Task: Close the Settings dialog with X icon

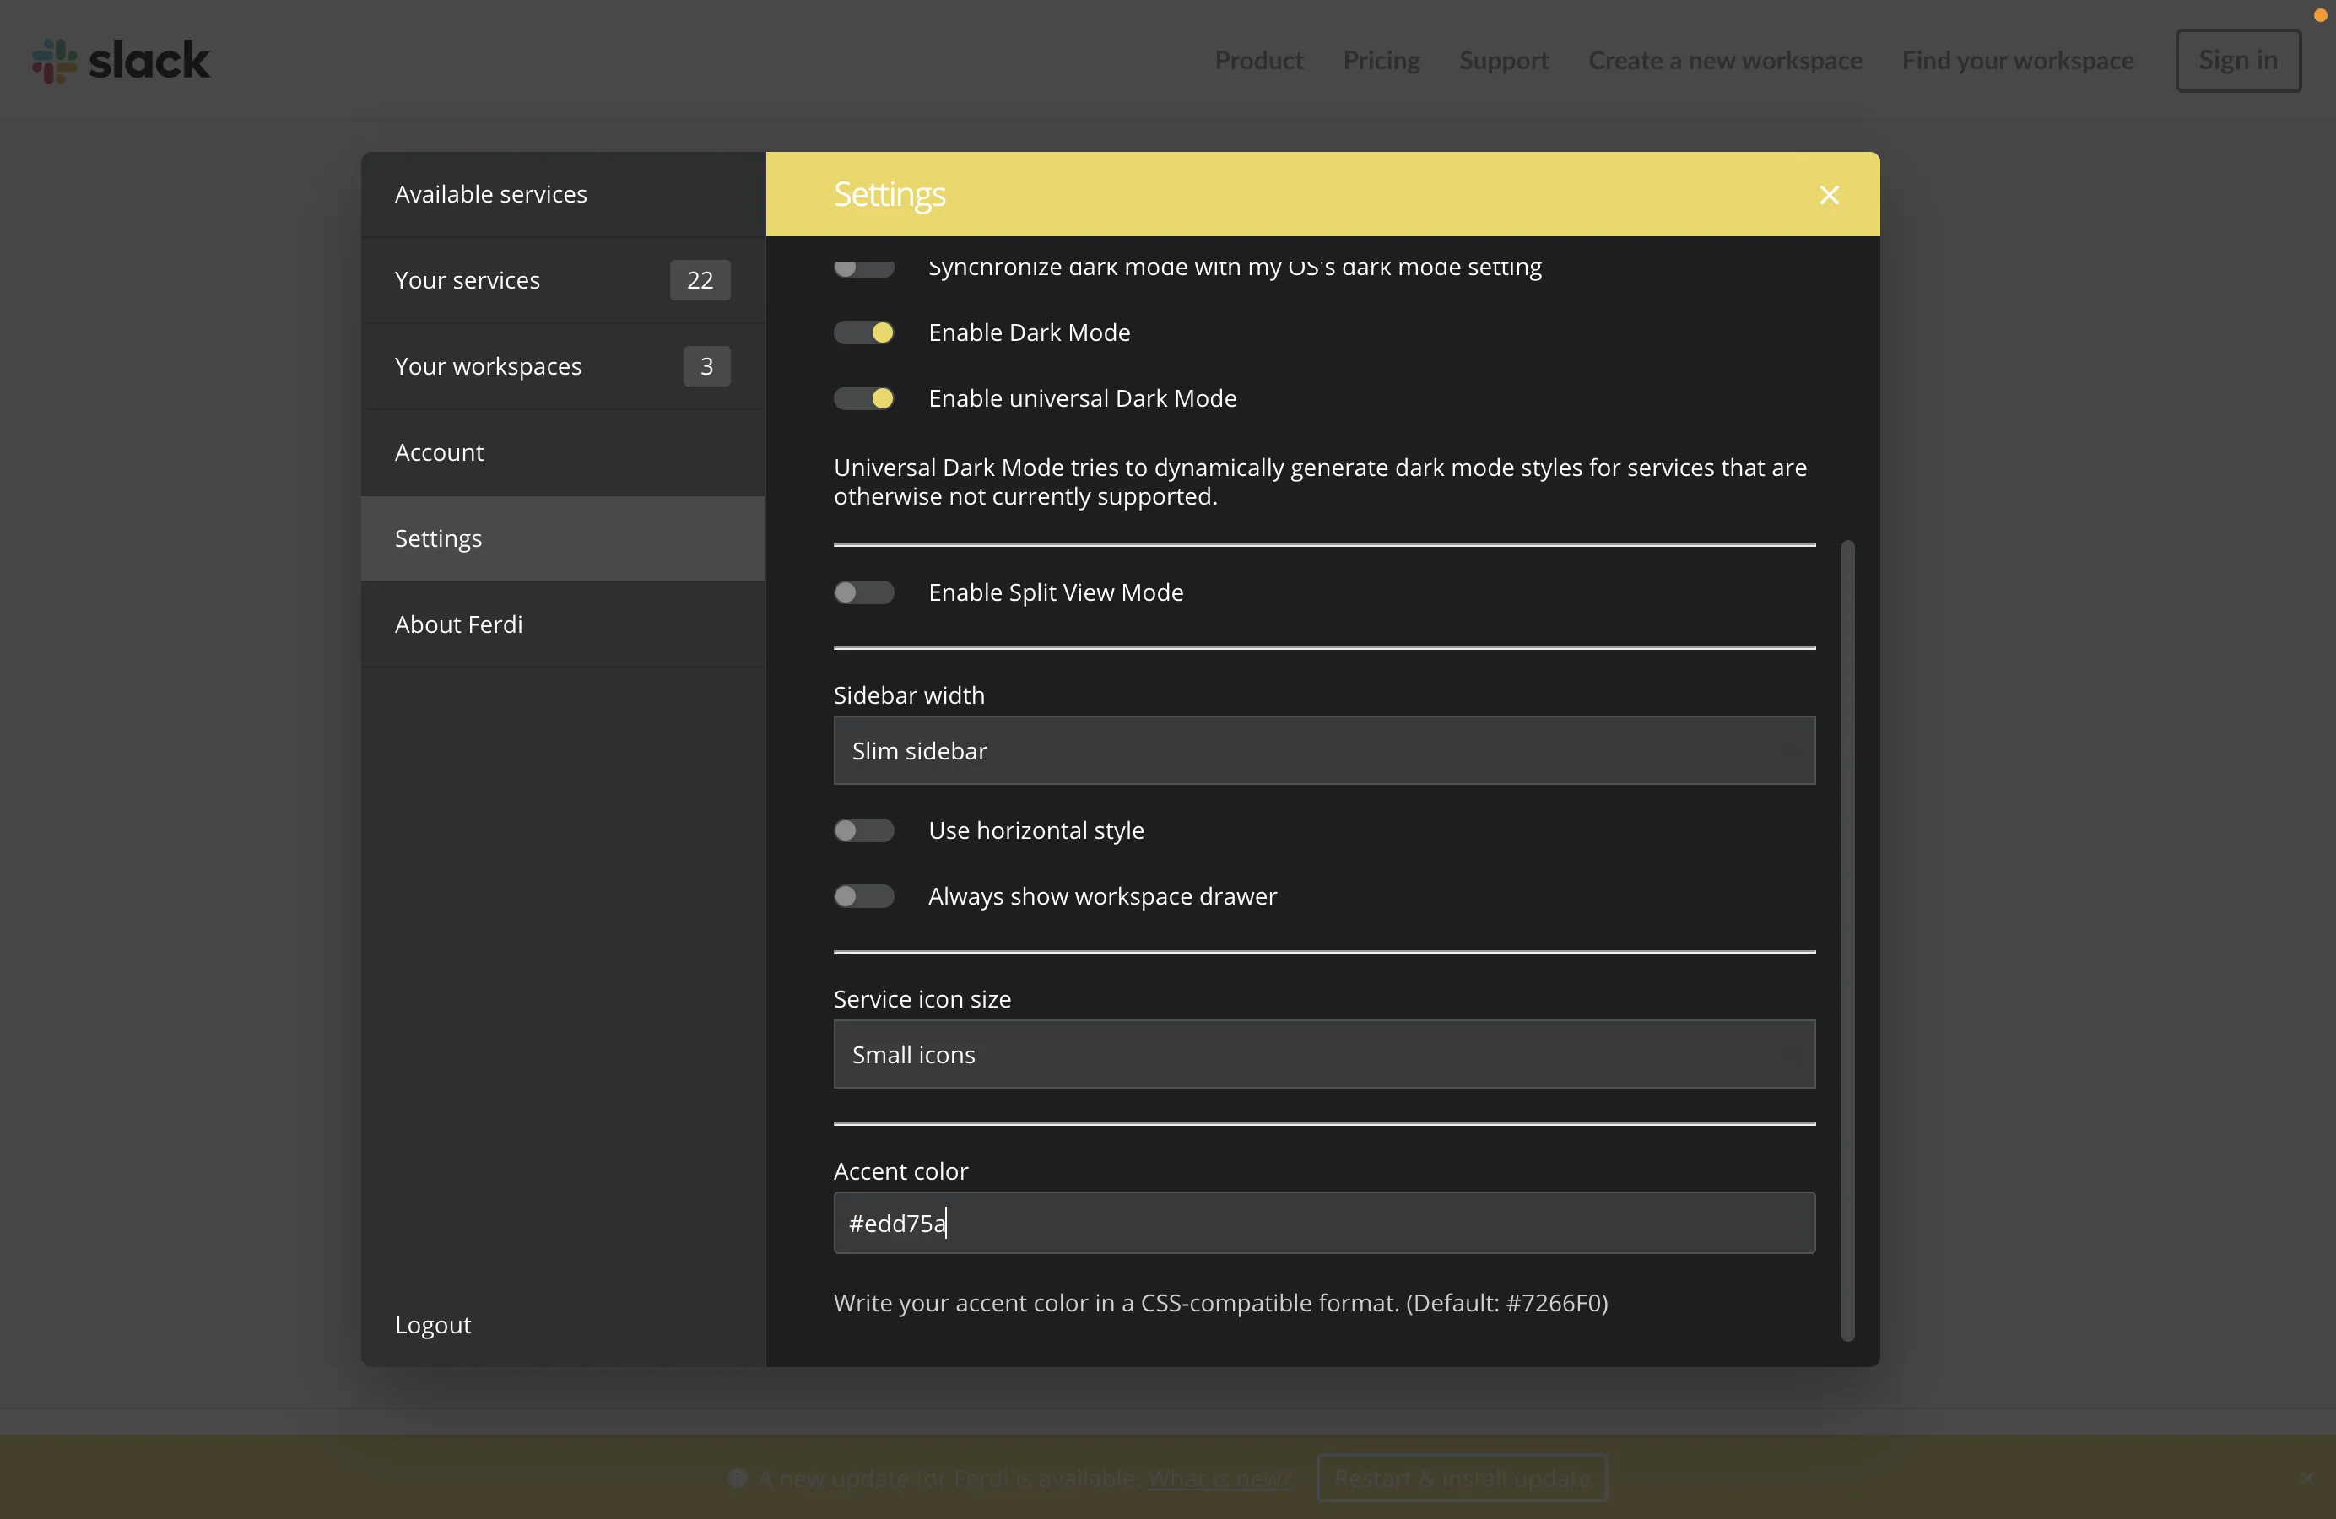Action: point(1829,194)
